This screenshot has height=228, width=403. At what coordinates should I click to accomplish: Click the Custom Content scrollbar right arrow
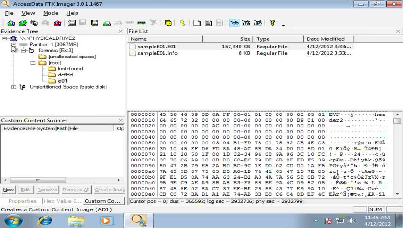(119, 180)
